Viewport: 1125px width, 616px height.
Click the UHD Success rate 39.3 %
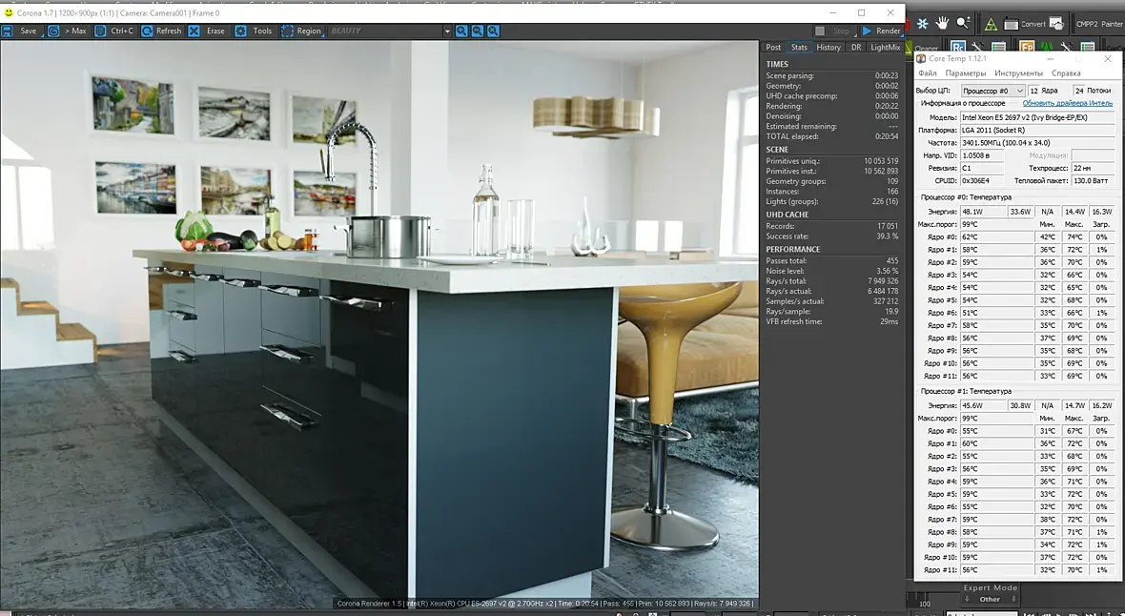click(887, 236)
